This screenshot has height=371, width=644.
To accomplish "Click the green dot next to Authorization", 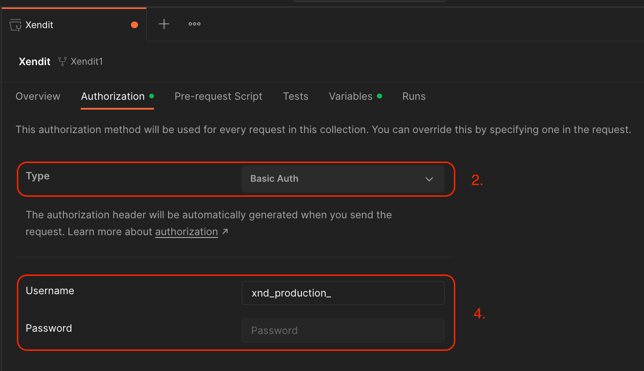I will (152, 96).
